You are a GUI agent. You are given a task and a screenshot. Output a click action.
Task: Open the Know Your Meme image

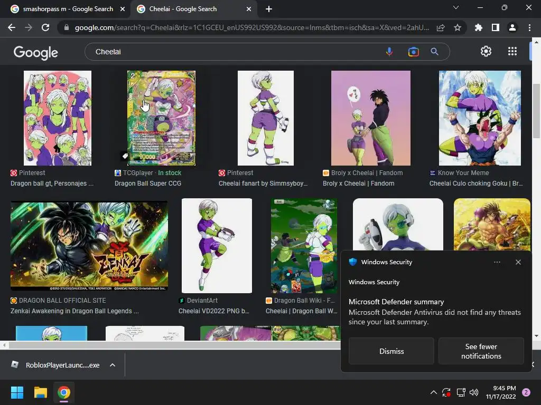click(x=480, y=118)
